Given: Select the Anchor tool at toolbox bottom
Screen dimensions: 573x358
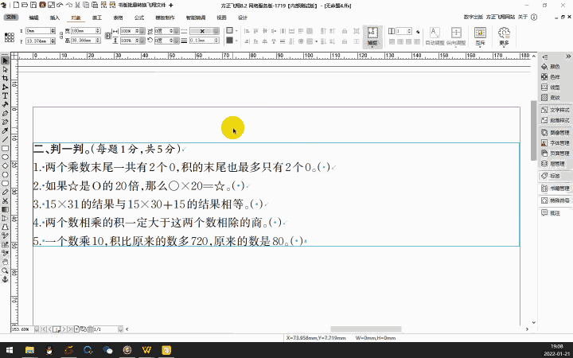Looking at the screenshot, I should coord(5,279).
